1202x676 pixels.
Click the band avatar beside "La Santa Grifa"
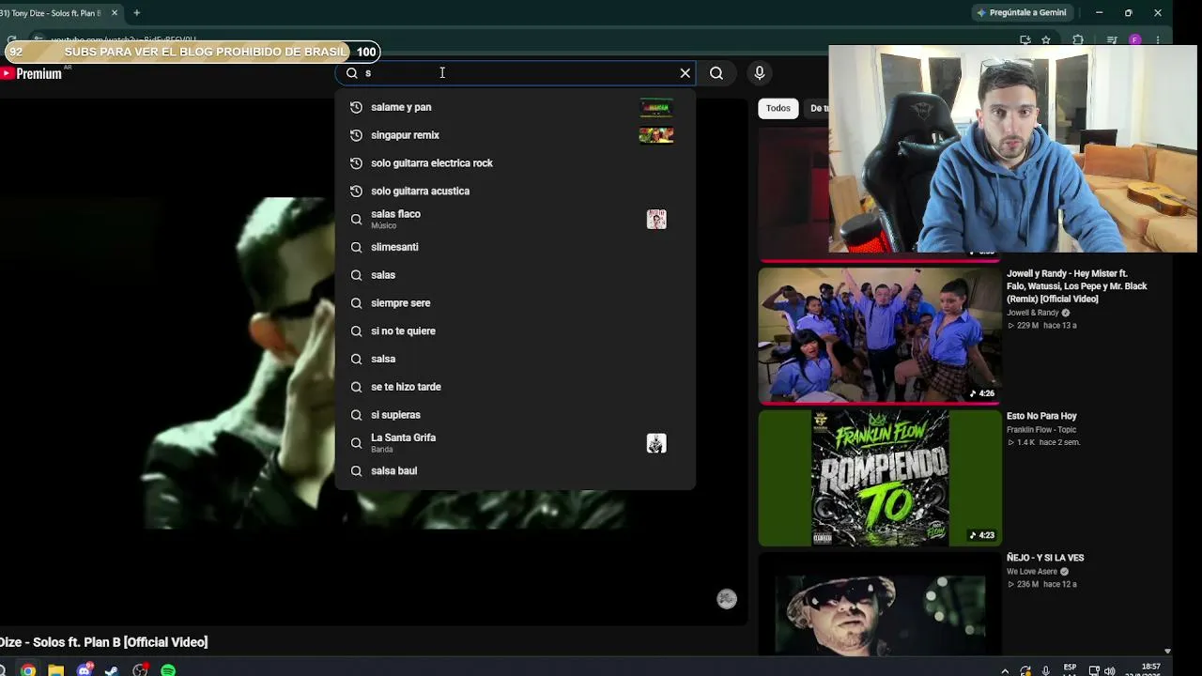pos(656,443)
